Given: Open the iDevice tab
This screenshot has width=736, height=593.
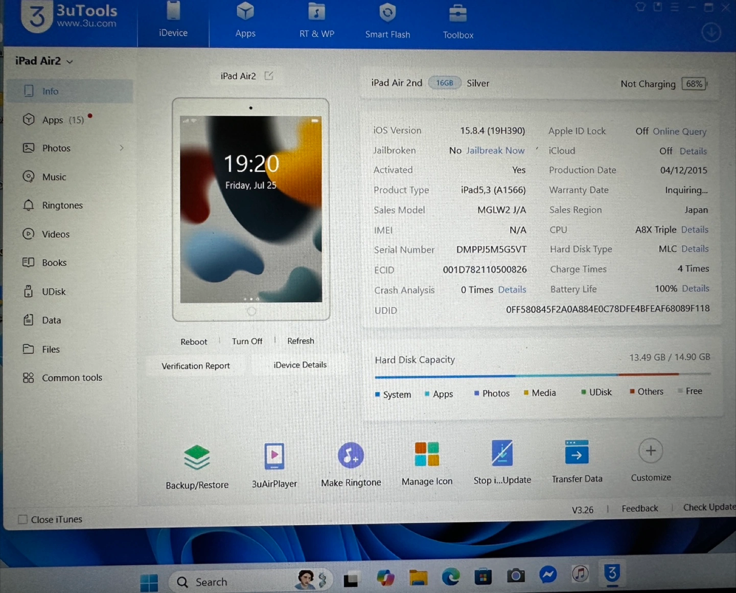Looking at the screenshot, I should click(x=173, y=21).
